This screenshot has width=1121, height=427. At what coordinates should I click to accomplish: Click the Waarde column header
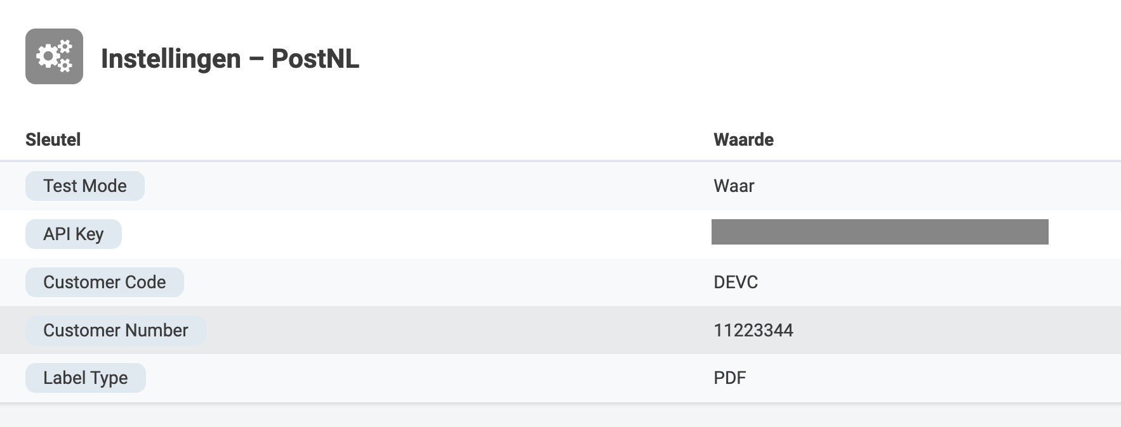click(743, 139)
